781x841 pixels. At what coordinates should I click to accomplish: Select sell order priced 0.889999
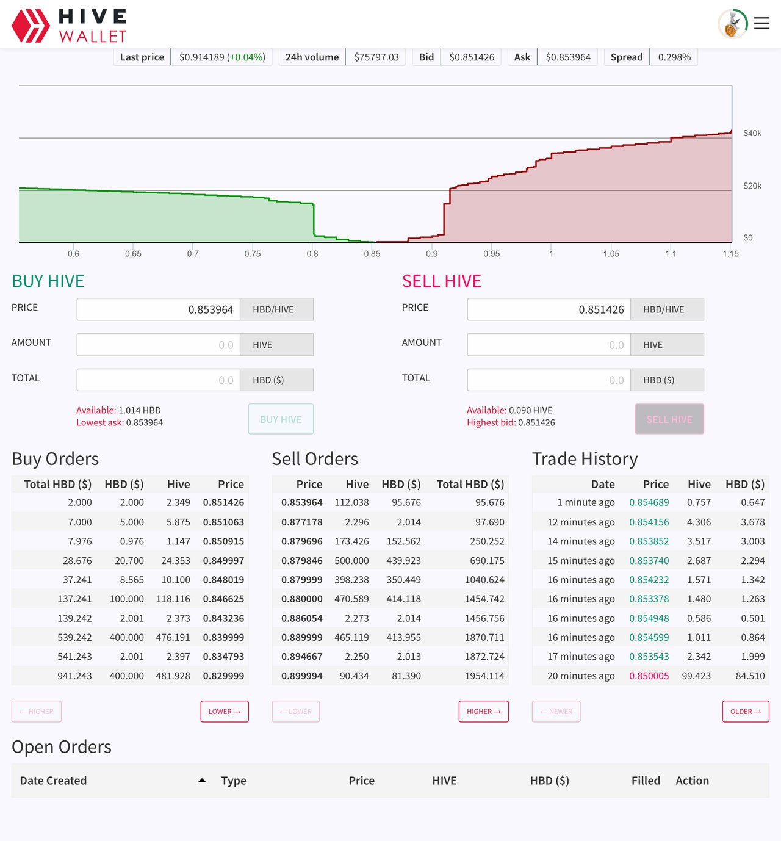click(x=390, y=637)
